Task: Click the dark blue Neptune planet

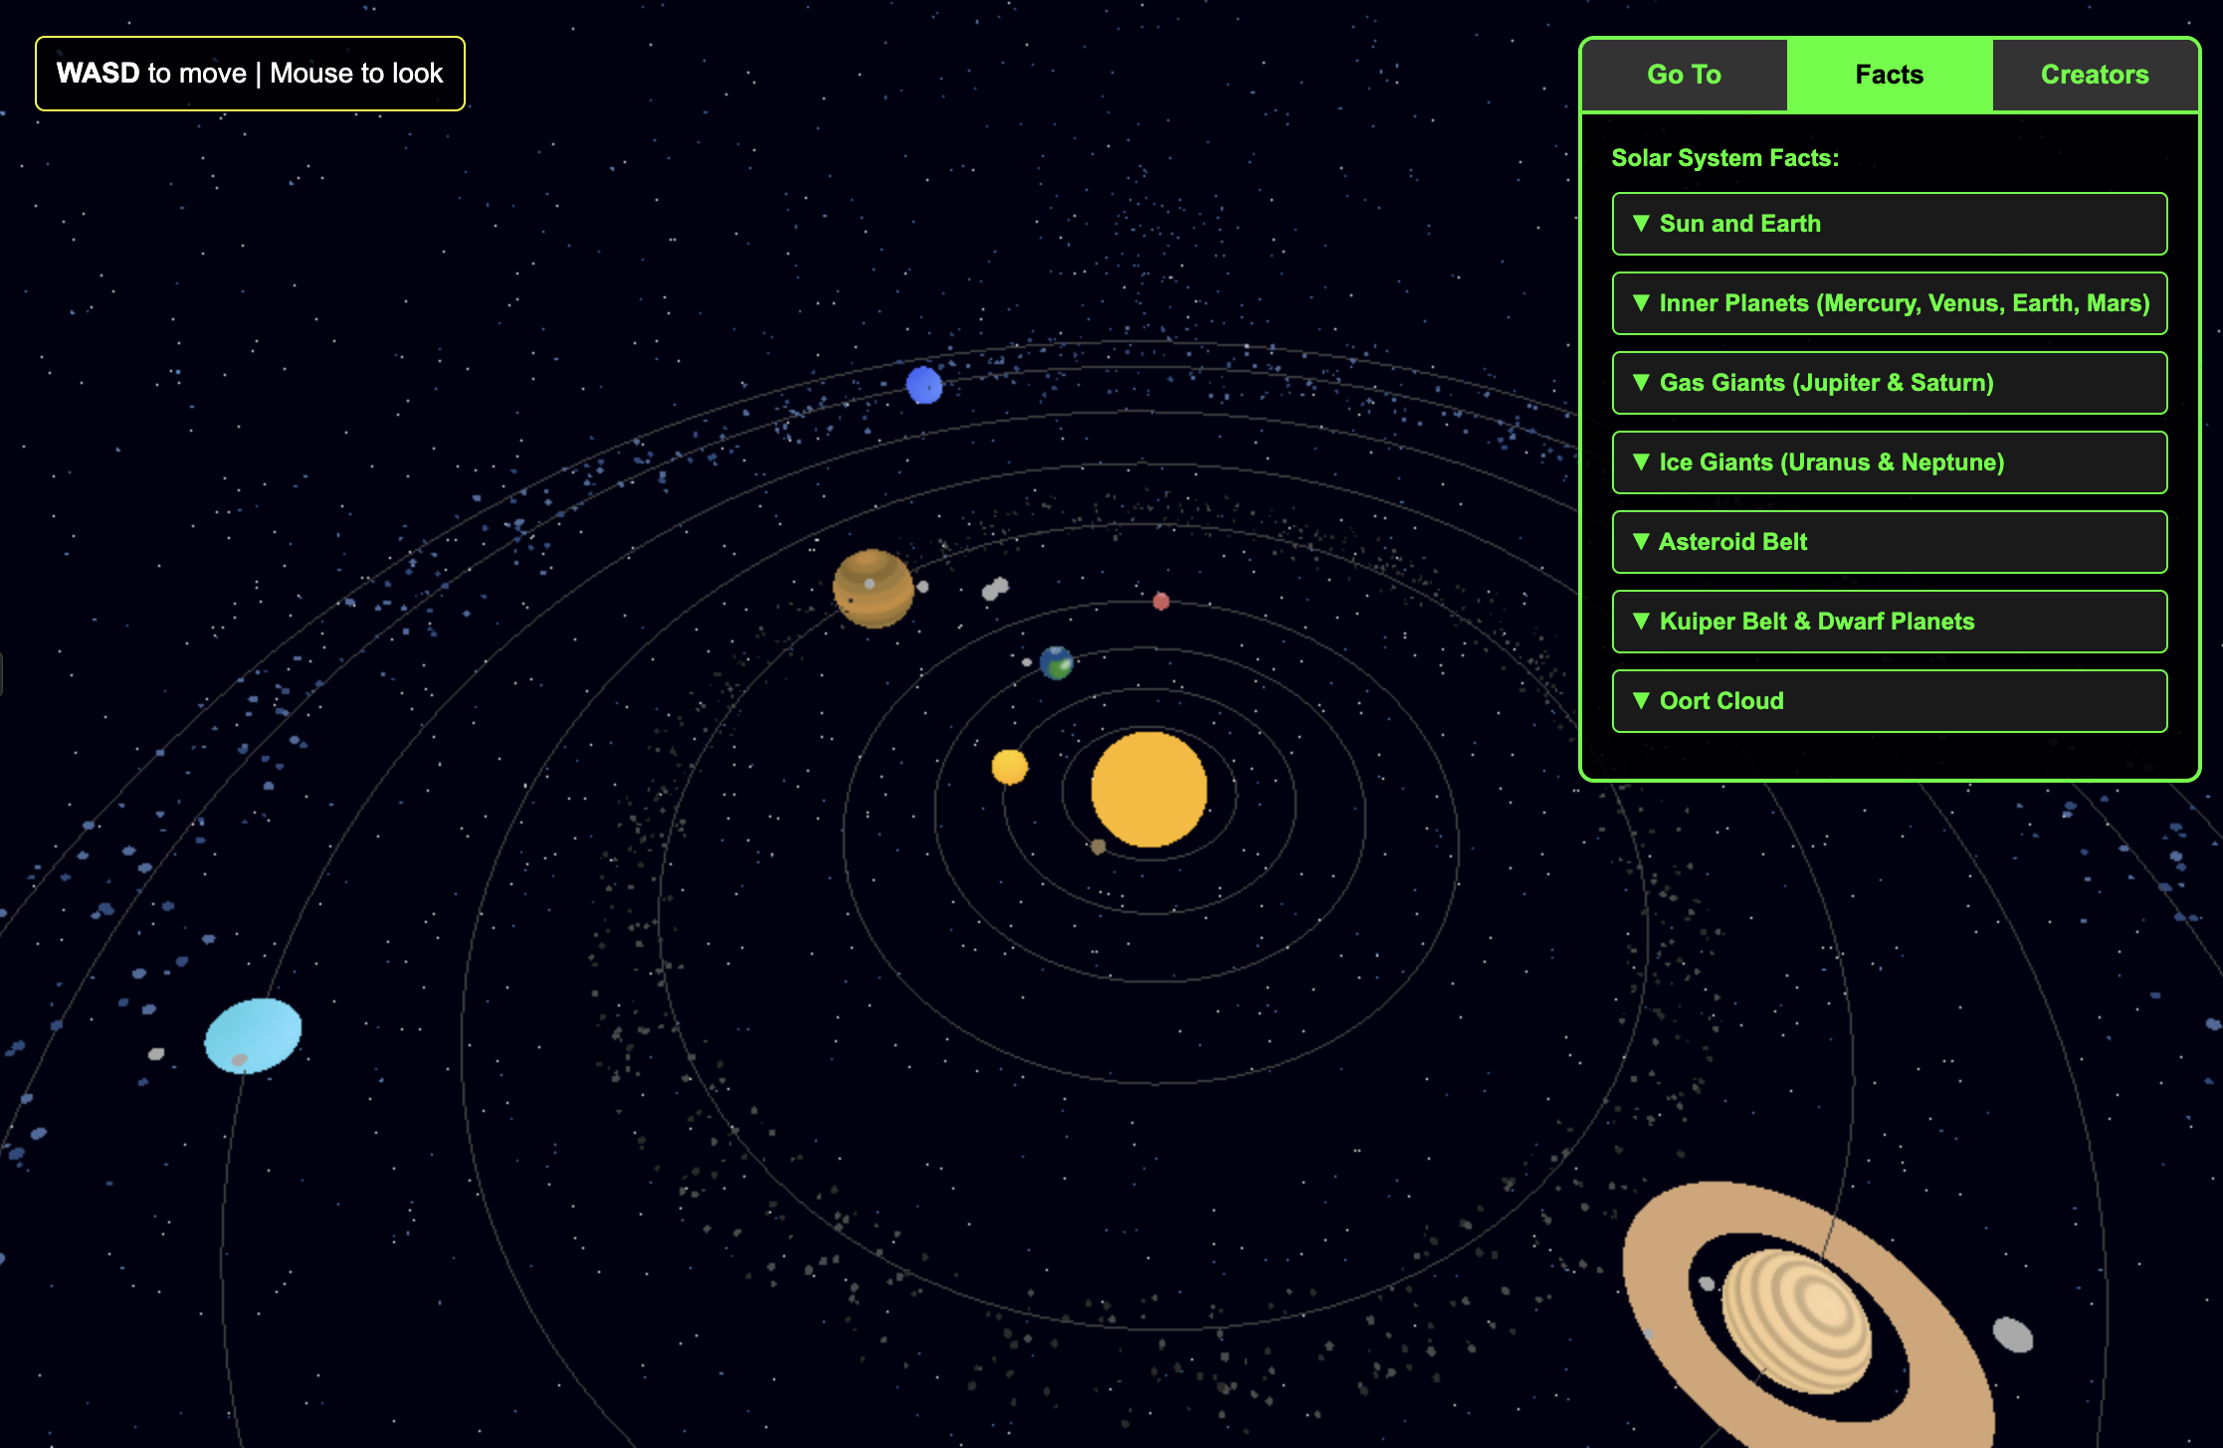Action: [924, 385]
